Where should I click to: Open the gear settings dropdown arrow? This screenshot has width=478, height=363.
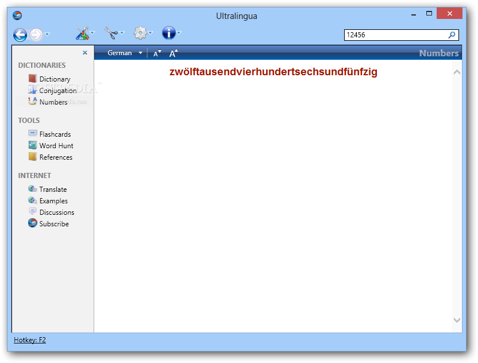pos(151,33)
